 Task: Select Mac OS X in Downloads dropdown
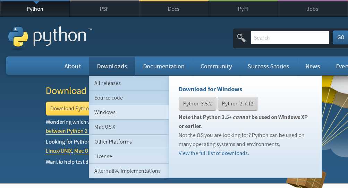click(129, 127)
